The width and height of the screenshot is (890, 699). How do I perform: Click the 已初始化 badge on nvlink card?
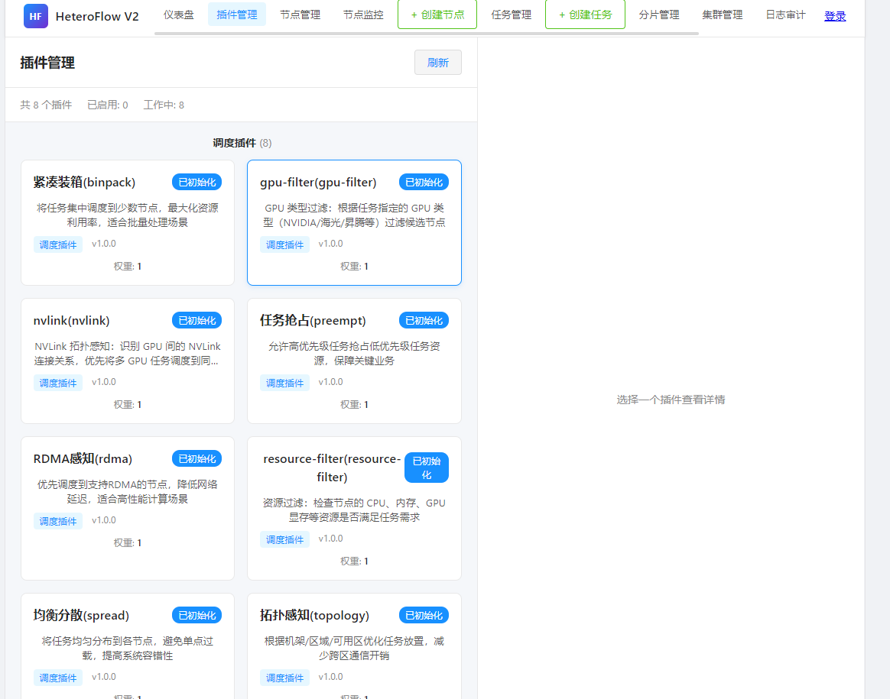197,320
